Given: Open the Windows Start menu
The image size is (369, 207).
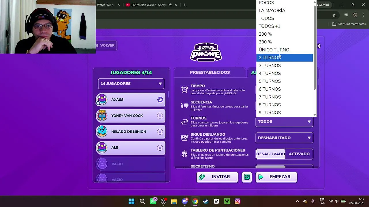Looking at the screenshot, I should pos(131,201).
